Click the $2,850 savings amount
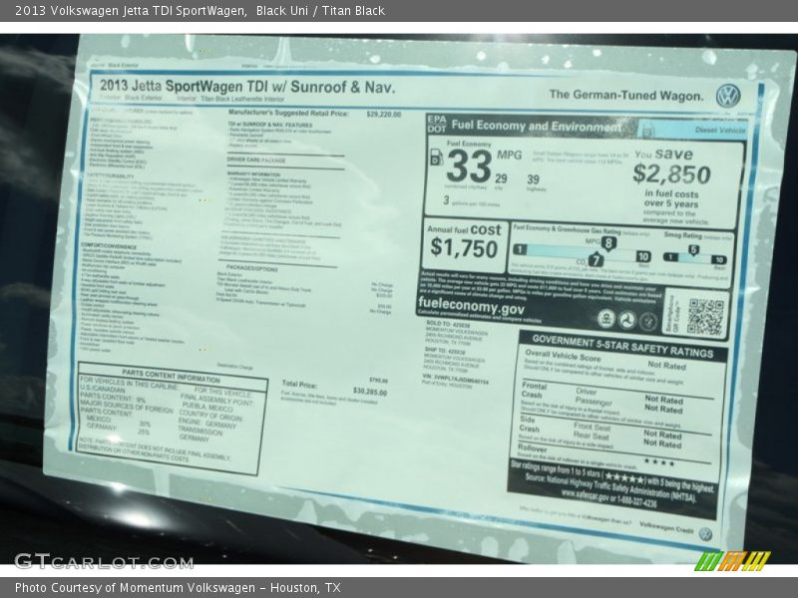 pyautogui.click(x=671, y=174)
